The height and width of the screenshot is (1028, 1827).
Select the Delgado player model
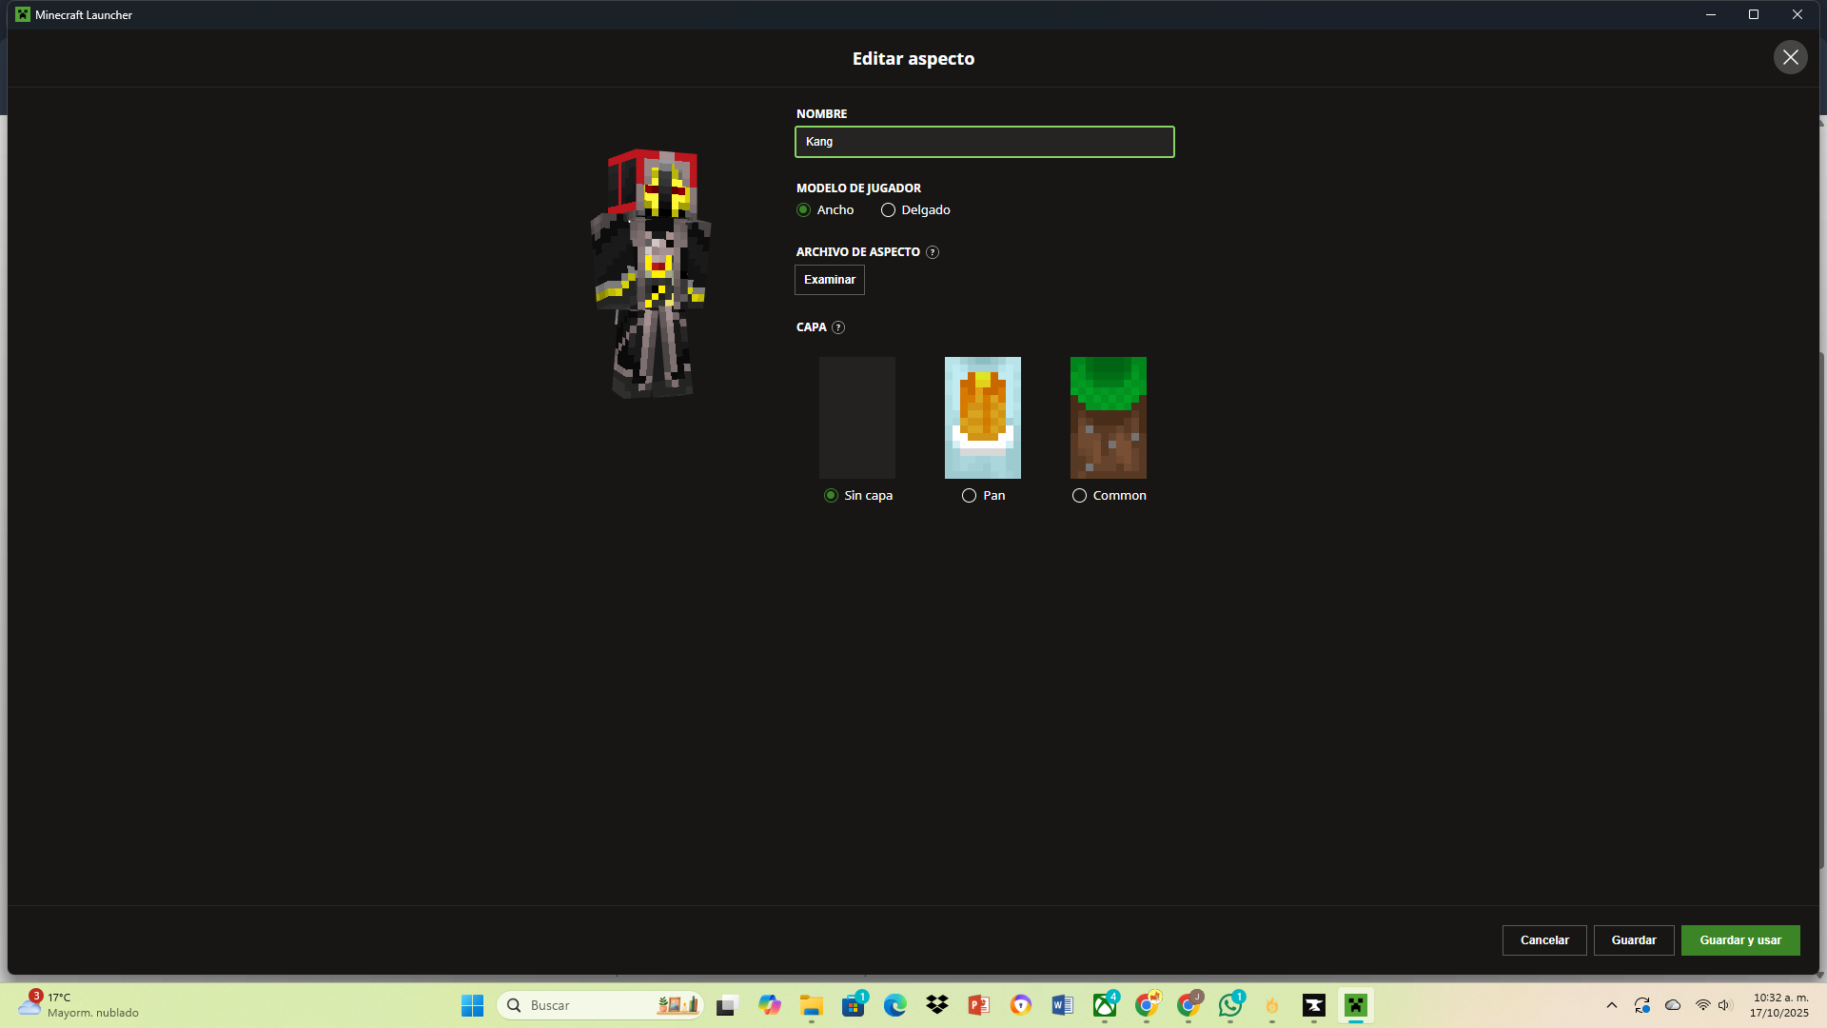888,210
